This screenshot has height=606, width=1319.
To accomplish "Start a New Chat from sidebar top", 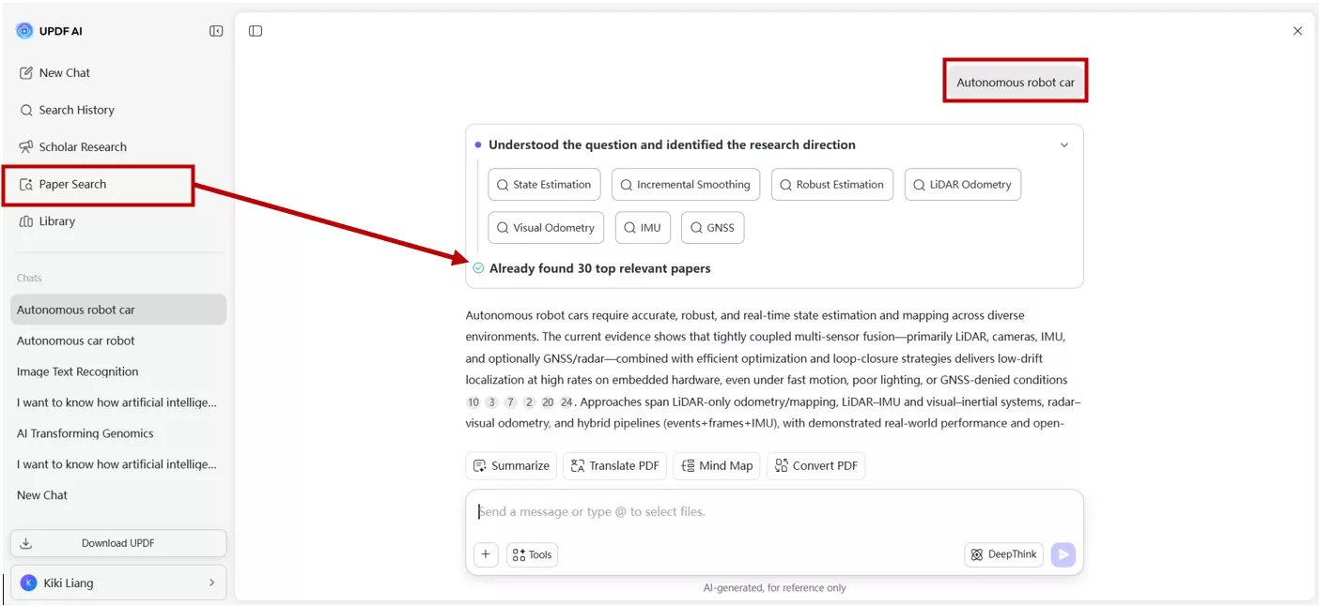I will (64, 73).
